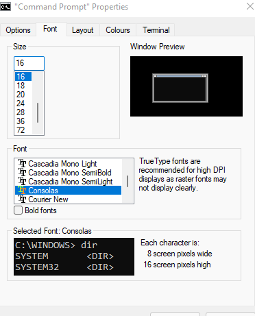The height and width of the screenshot is (316, 255).
Task: Choose font size 24 from the size list
Action: (23, 104)
